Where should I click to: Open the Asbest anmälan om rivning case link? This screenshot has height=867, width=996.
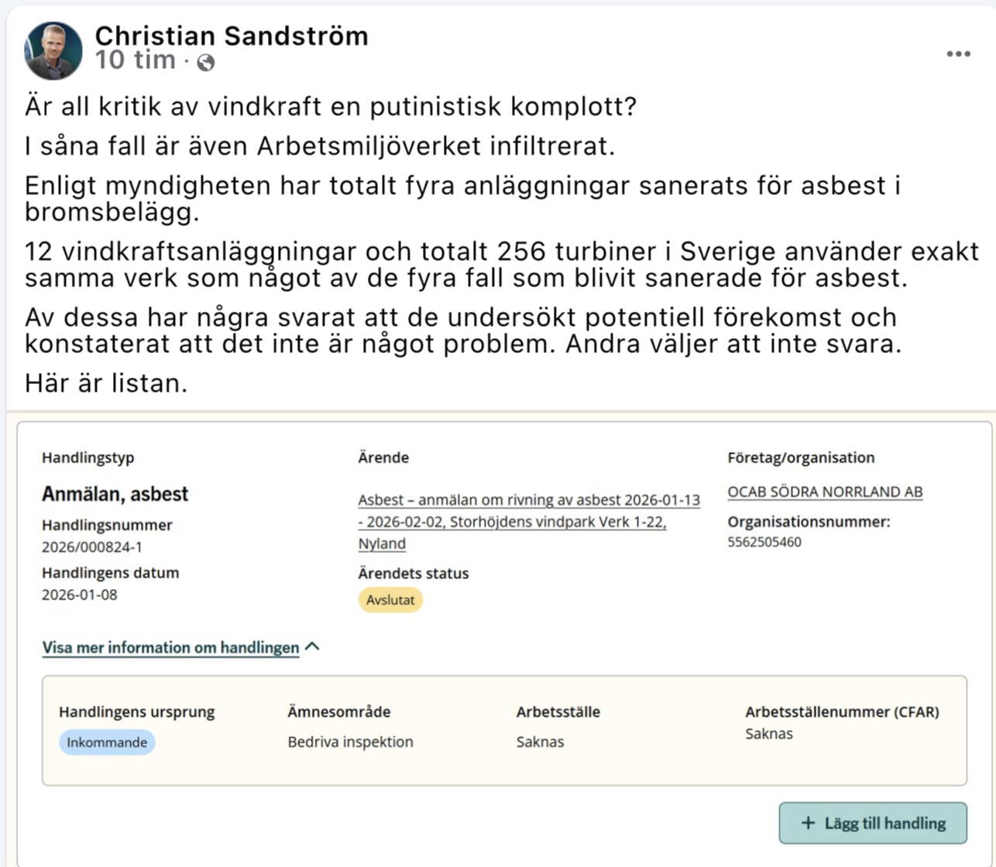(528, 522)
